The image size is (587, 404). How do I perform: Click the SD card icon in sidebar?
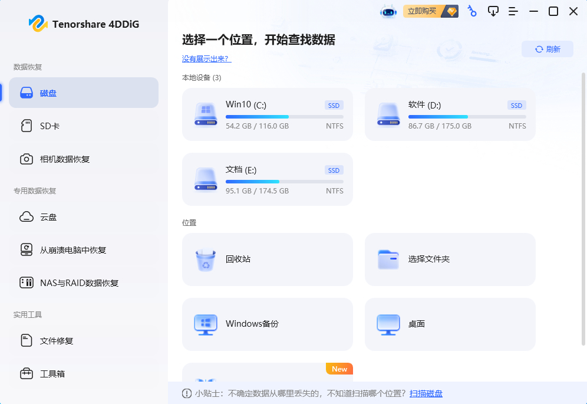(x=26, y=126)
